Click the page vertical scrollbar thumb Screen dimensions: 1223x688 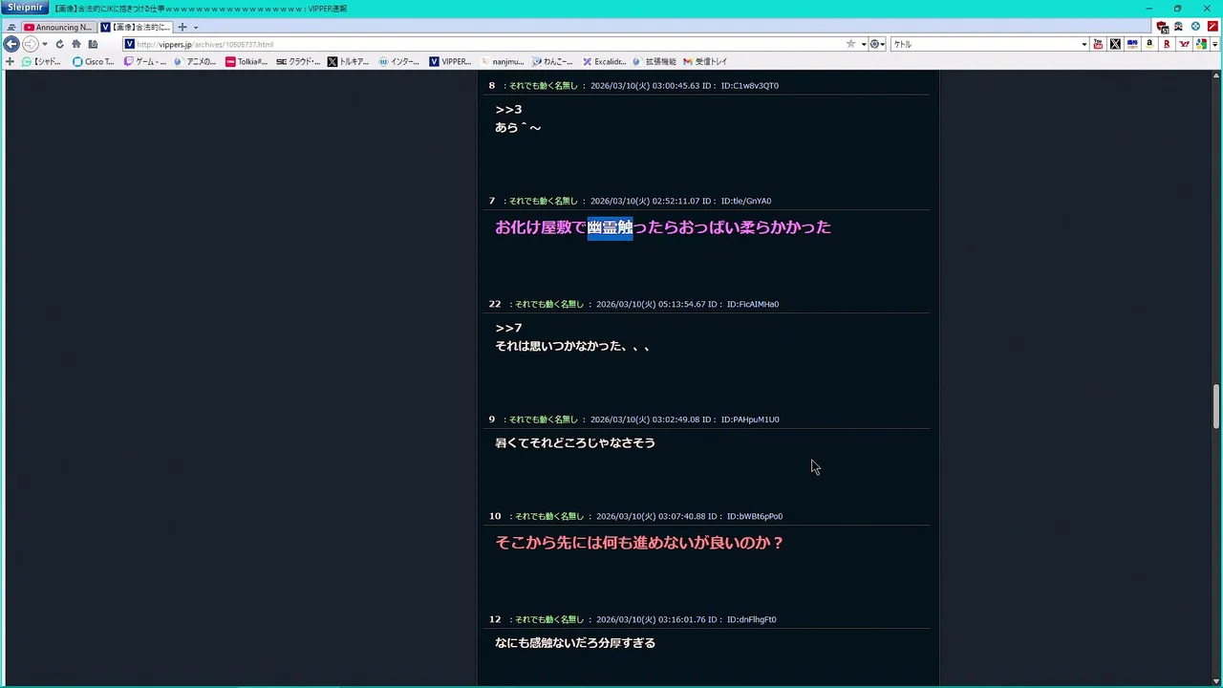click(x=1216, y=406)
